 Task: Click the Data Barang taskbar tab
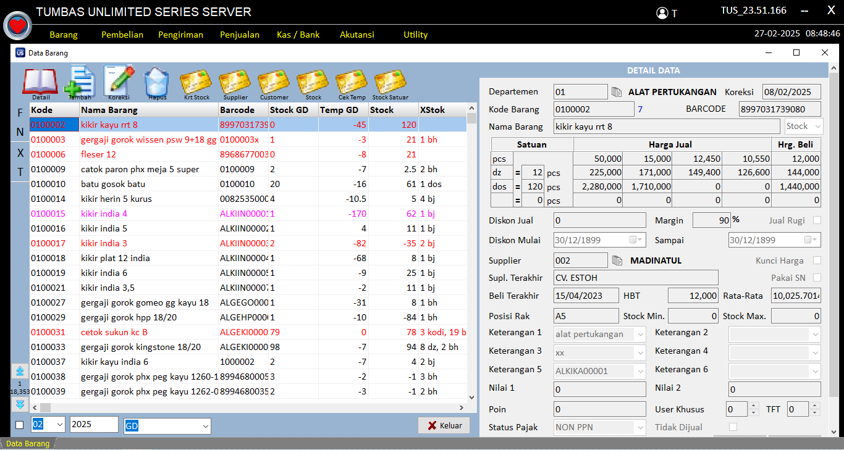[28, 444]
